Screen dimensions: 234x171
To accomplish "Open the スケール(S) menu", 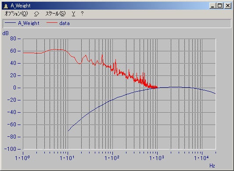I will (x=55, y=14).
